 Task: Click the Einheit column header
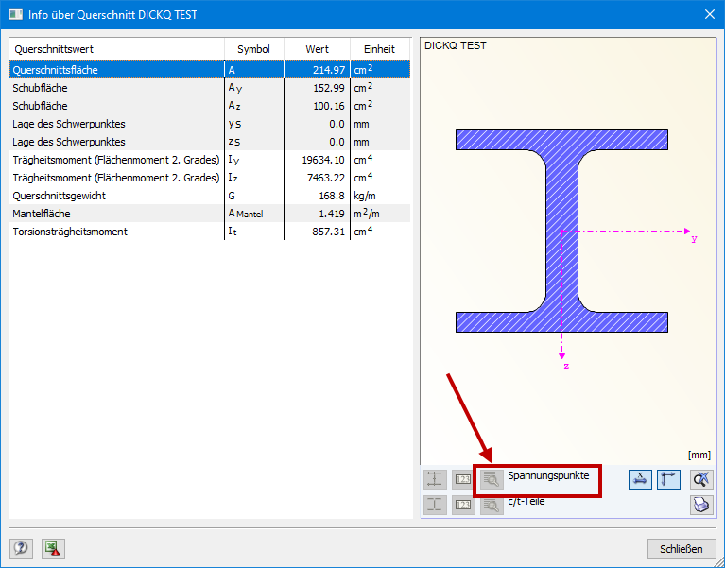pos(380,49)
